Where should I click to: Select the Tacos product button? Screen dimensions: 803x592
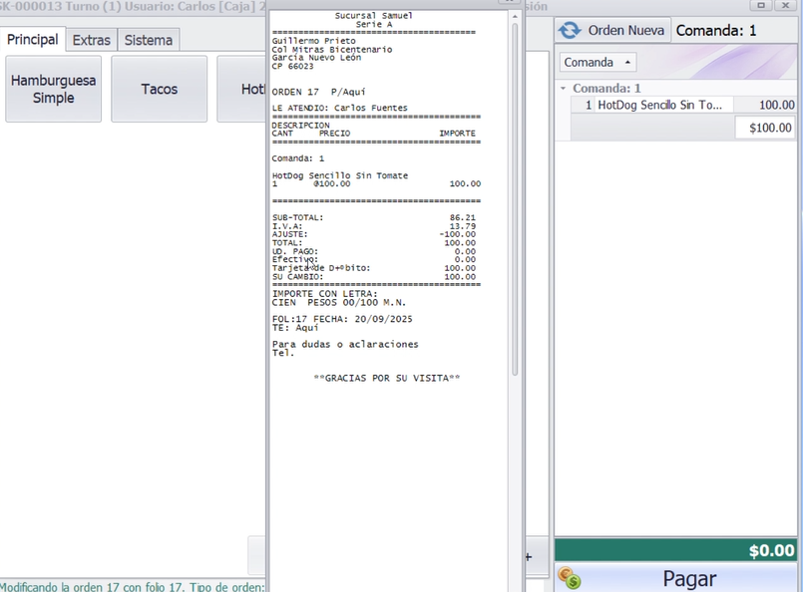pos(159,89)
